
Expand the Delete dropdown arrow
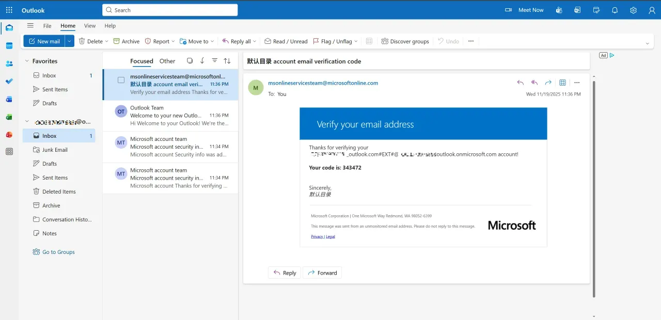point(107,41)
